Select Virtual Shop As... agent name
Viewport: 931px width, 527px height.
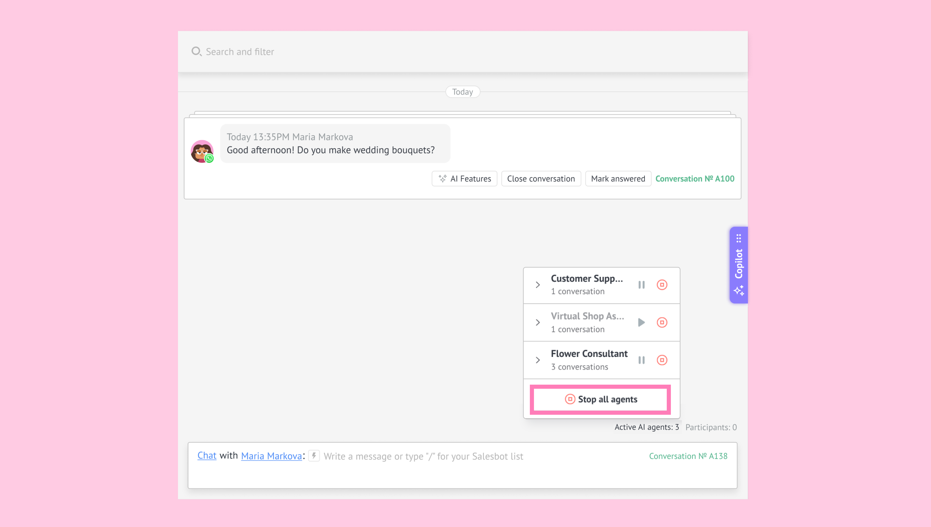pos(587,316)
